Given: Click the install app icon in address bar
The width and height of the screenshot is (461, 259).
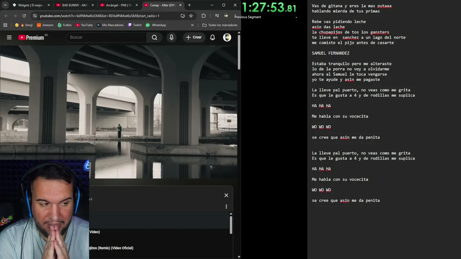Looking at the screenshot, I should pyautogui.click(x=183, y=16).
